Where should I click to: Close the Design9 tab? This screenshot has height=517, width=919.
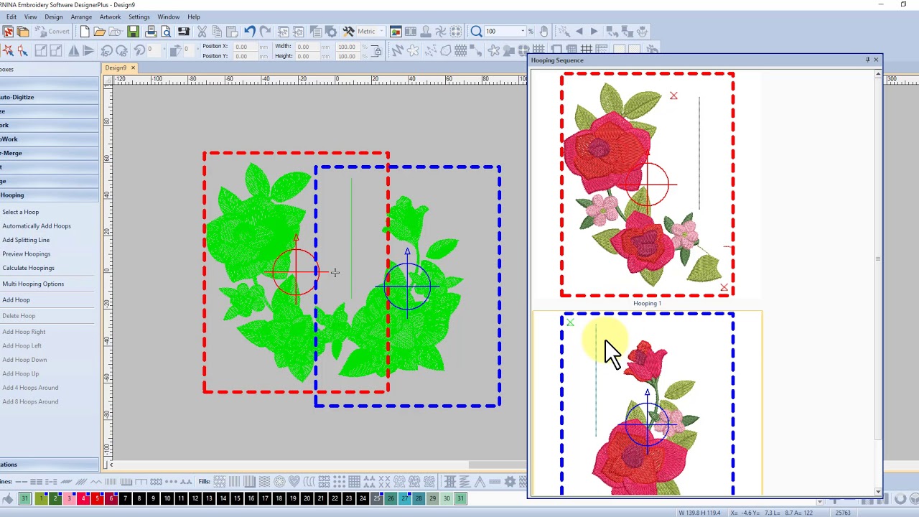(x=133, y=67)
